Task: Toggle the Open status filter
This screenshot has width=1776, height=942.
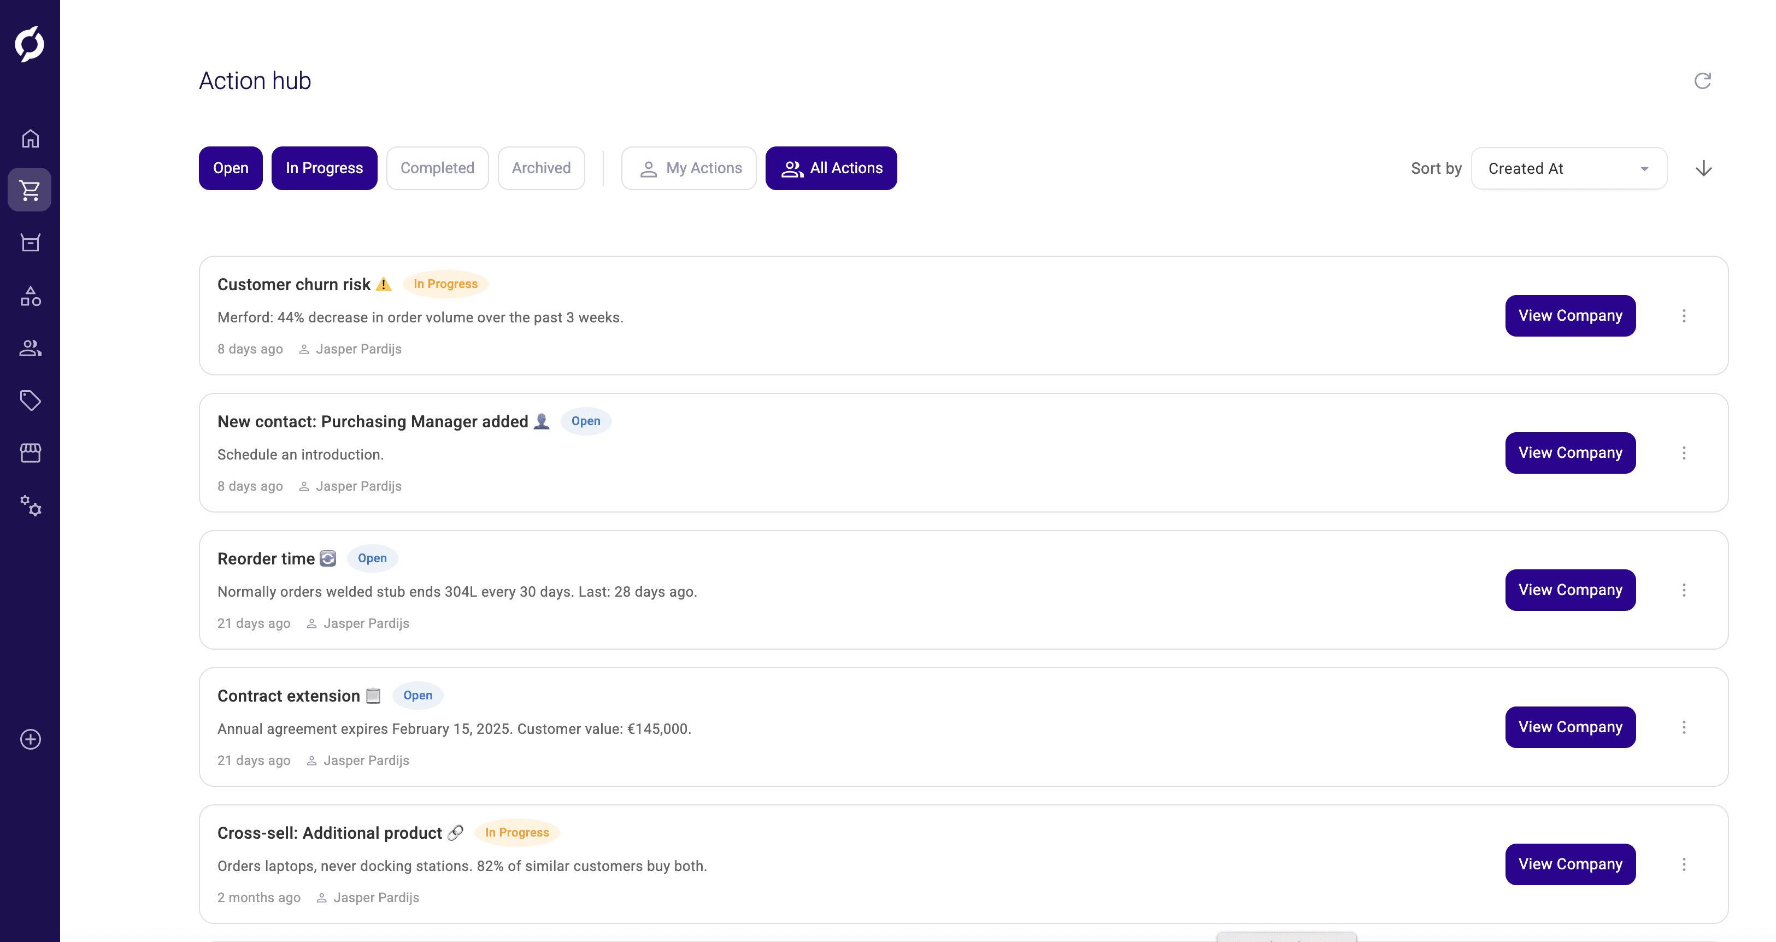Action: click(x=230, y=168)
